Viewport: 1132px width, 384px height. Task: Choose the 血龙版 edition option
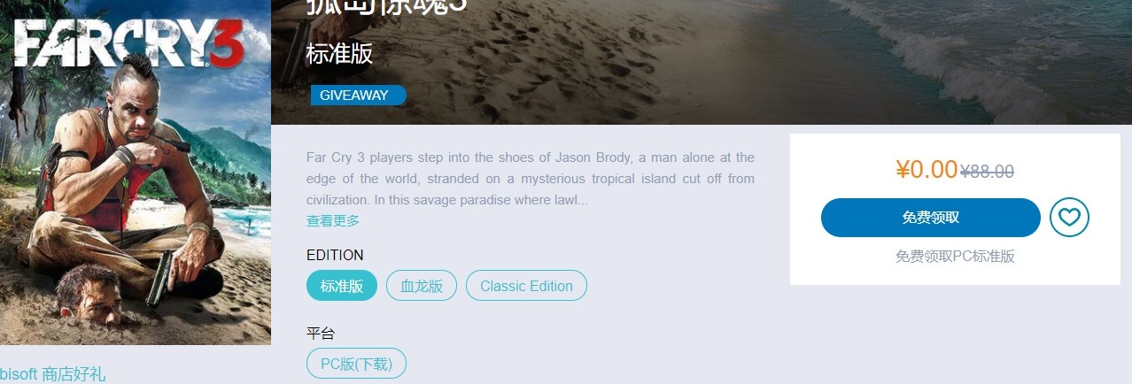[422, 286]
